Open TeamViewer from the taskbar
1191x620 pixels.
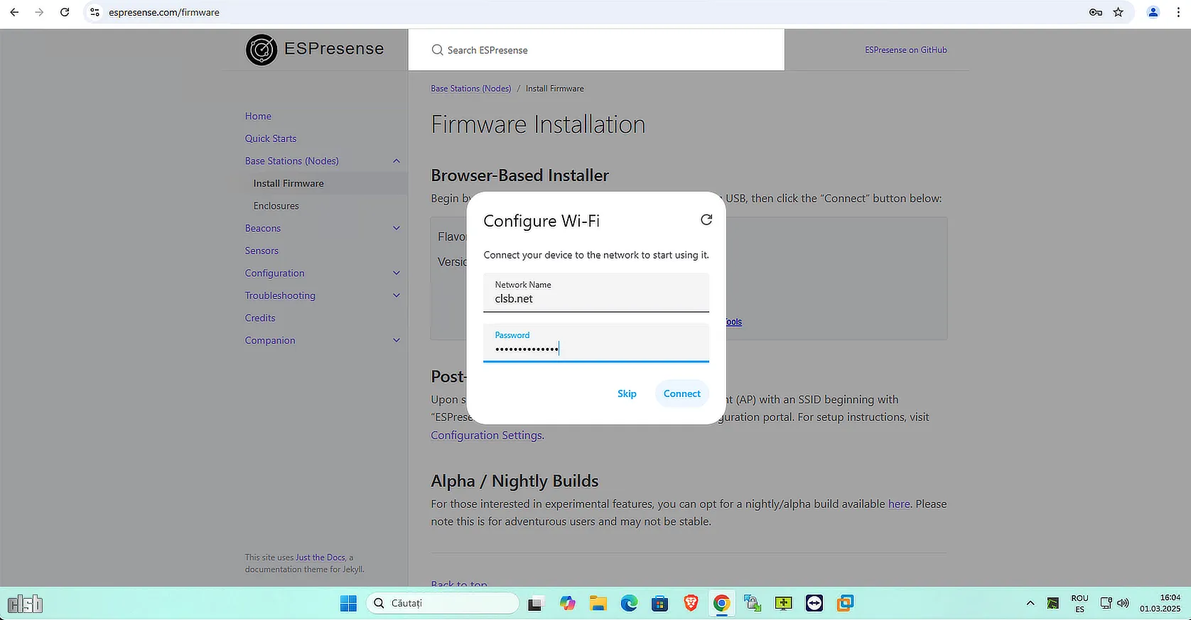814,604
